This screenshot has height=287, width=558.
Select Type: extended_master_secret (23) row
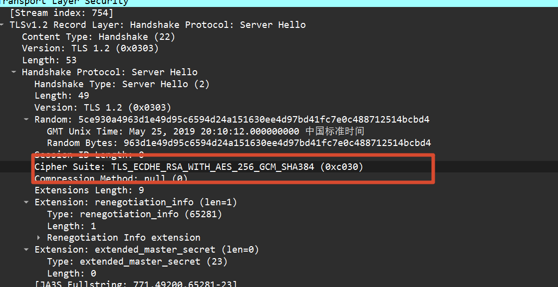click(137, 262)
